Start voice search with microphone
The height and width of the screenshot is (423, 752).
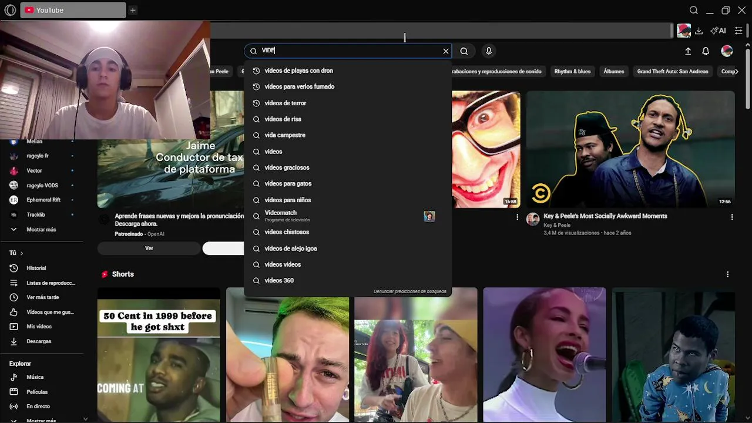click(488, 51)
